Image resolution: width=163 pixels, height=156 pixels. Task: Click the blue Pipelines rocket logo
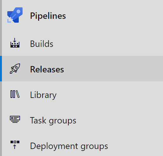(15, 15)
